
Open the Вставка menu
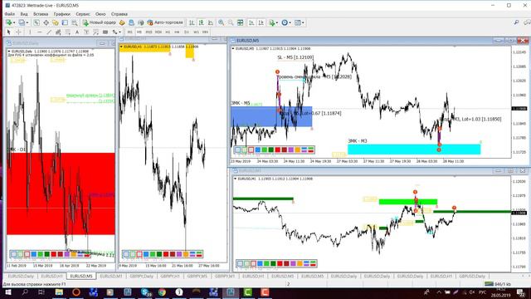click(x=41, y=14)
